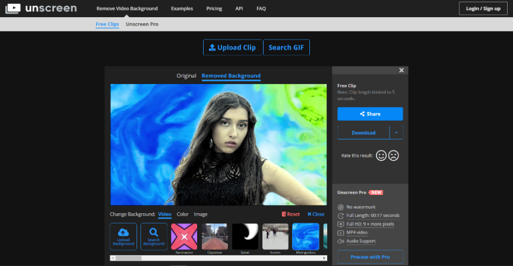This screenshot has height=266, width=513.
Task: Click the Search Background magnifier icon
Action: click(x=153, y=233)
